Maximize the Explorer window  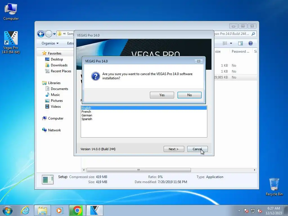coord(243,26)
